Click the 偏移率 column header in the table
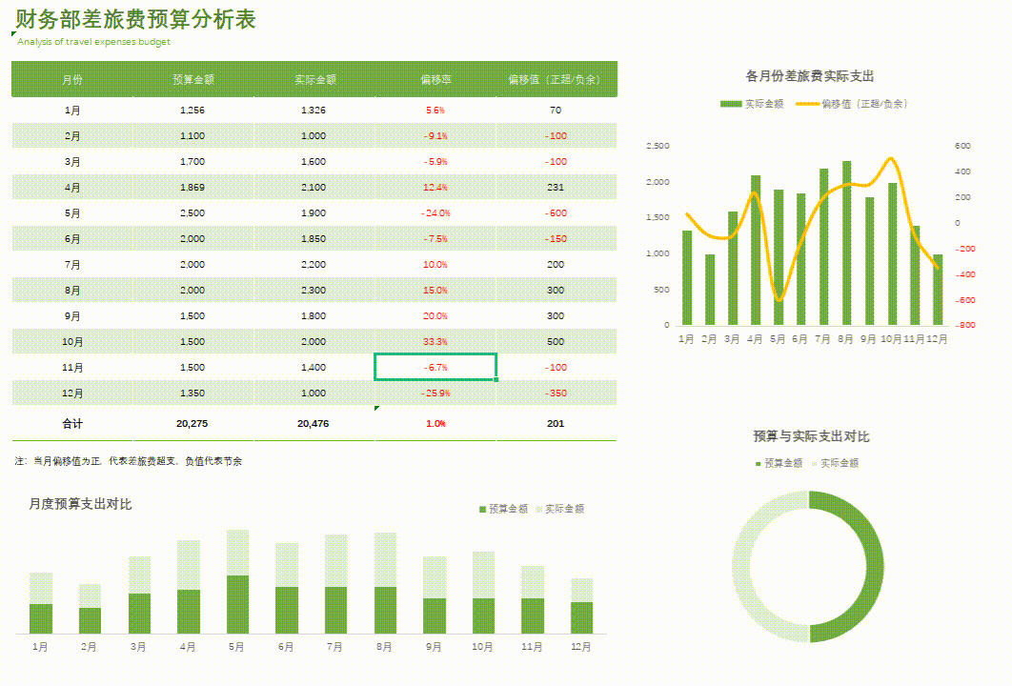Image resolution: width=1012 pixels, height=686 pixels. (434, 80)
